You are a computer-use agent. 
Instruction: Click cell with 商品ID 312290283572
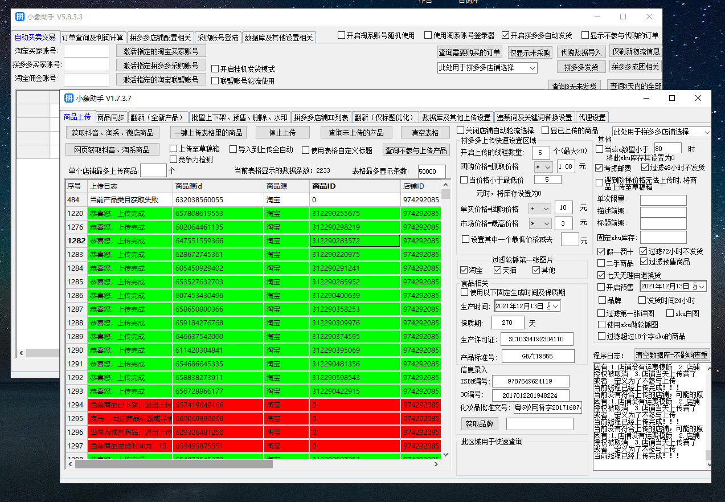(355, 241)
